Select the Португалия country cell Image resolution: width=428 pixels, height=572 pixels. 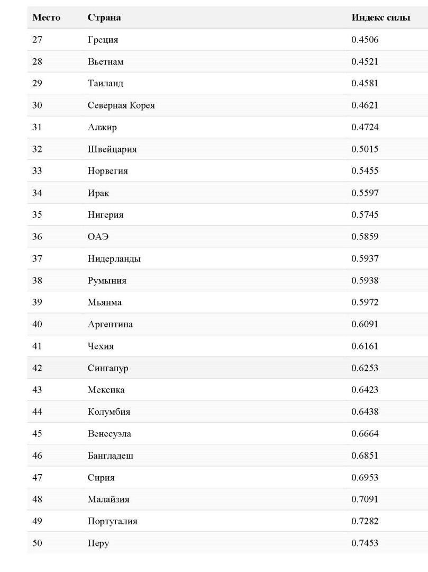(x=112, y=521)
